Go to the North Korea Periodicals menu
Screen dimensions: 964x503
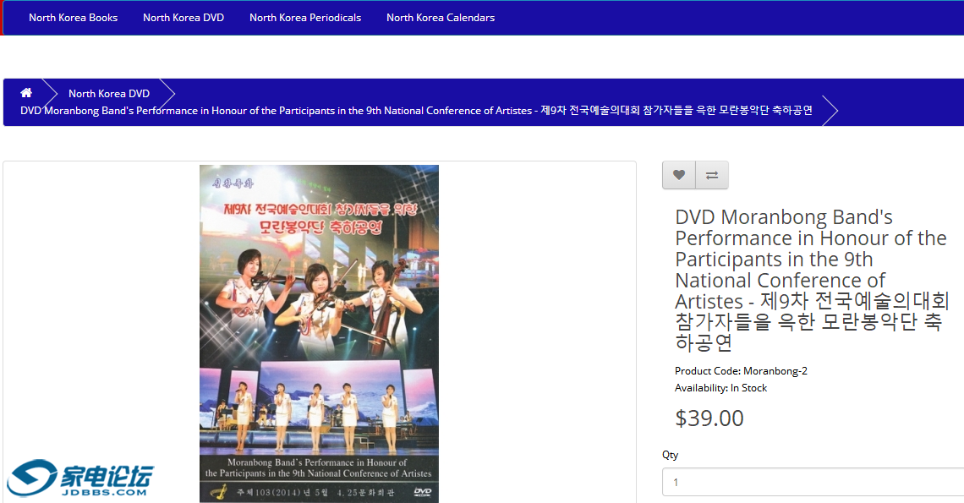(x=305, y=18)
